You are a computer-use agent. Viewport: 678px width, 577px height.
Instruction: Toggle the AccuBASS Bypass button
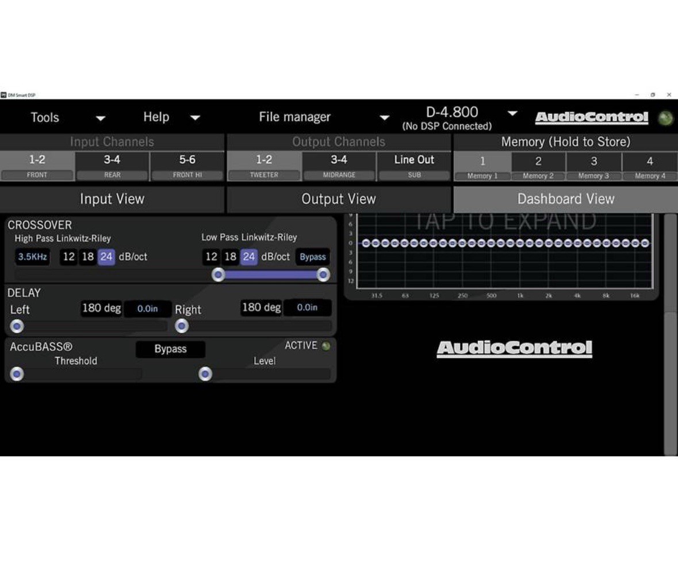click(170, 349)
